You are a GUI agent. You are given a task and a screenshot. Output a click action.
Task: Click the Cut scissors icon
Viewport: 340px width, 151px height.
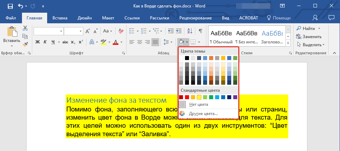pos(25,29)
